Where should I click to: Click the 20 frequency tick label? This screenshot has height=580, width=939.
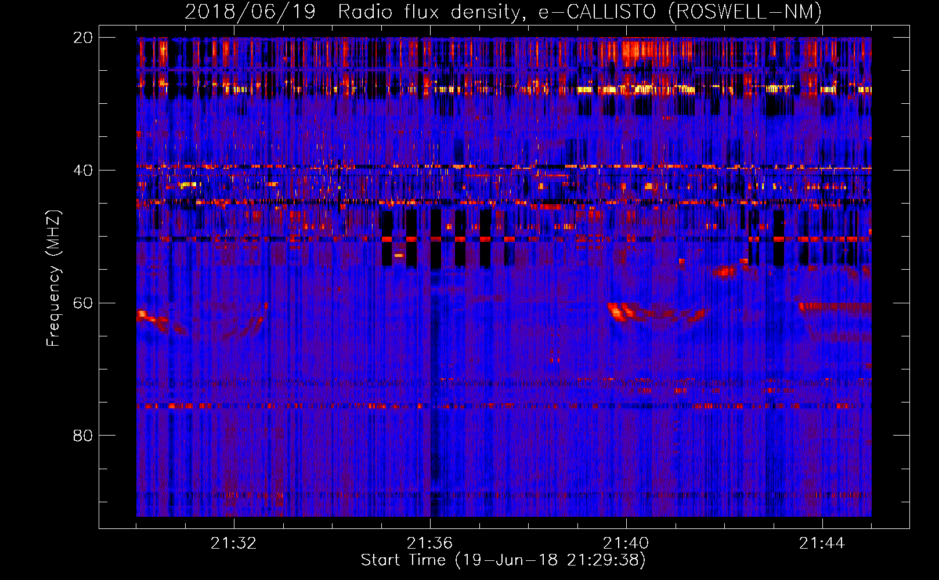[83, 37]
